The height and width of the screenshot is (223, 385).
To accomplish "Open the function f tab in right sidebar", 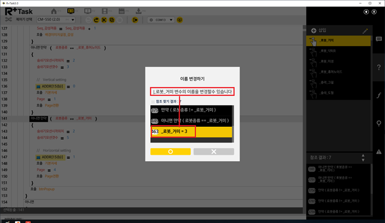I will pyautogui.click(x=378, y=95).
